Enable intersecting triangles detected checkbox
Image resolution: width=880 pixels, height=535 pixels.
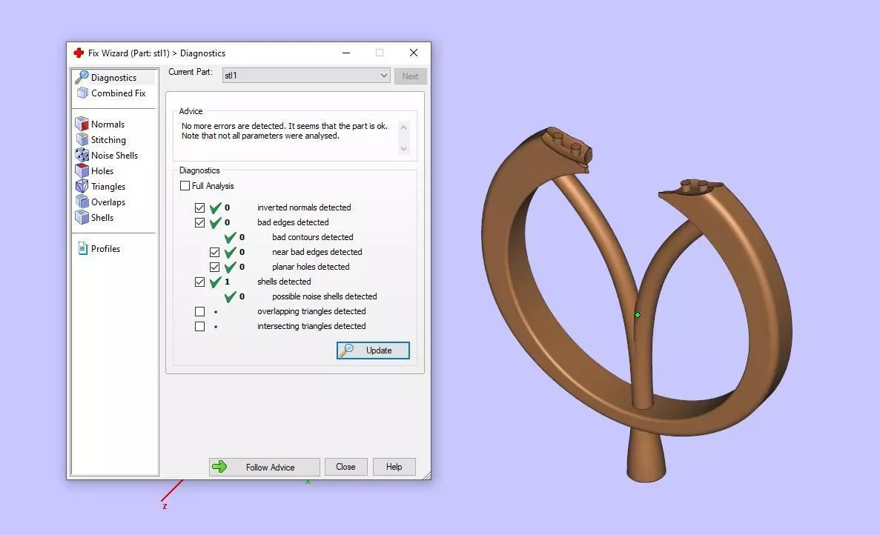pyautogui.click(x=199, y=326)
